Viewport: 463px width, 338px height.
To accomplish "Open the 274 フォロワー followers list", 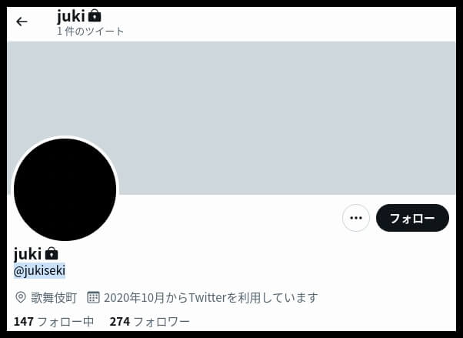I will click(x=149, y=321).
